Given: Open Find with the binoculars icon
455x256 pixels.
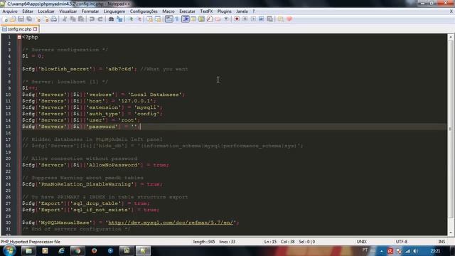Looking at the screenshot, I should (x=111, y=19).
